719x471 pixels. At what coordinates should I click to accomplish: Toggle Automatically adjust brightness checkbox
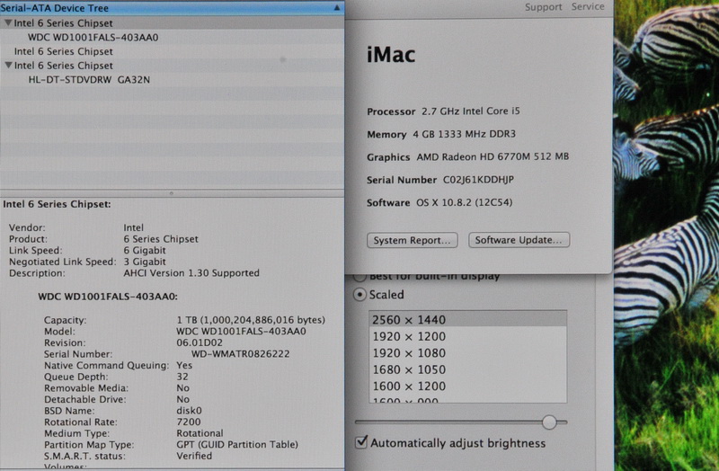click(361, 442)
